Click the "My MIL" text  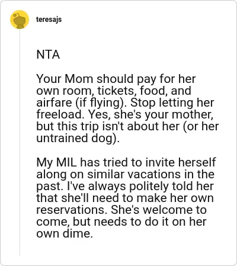(x=56, y=162)
